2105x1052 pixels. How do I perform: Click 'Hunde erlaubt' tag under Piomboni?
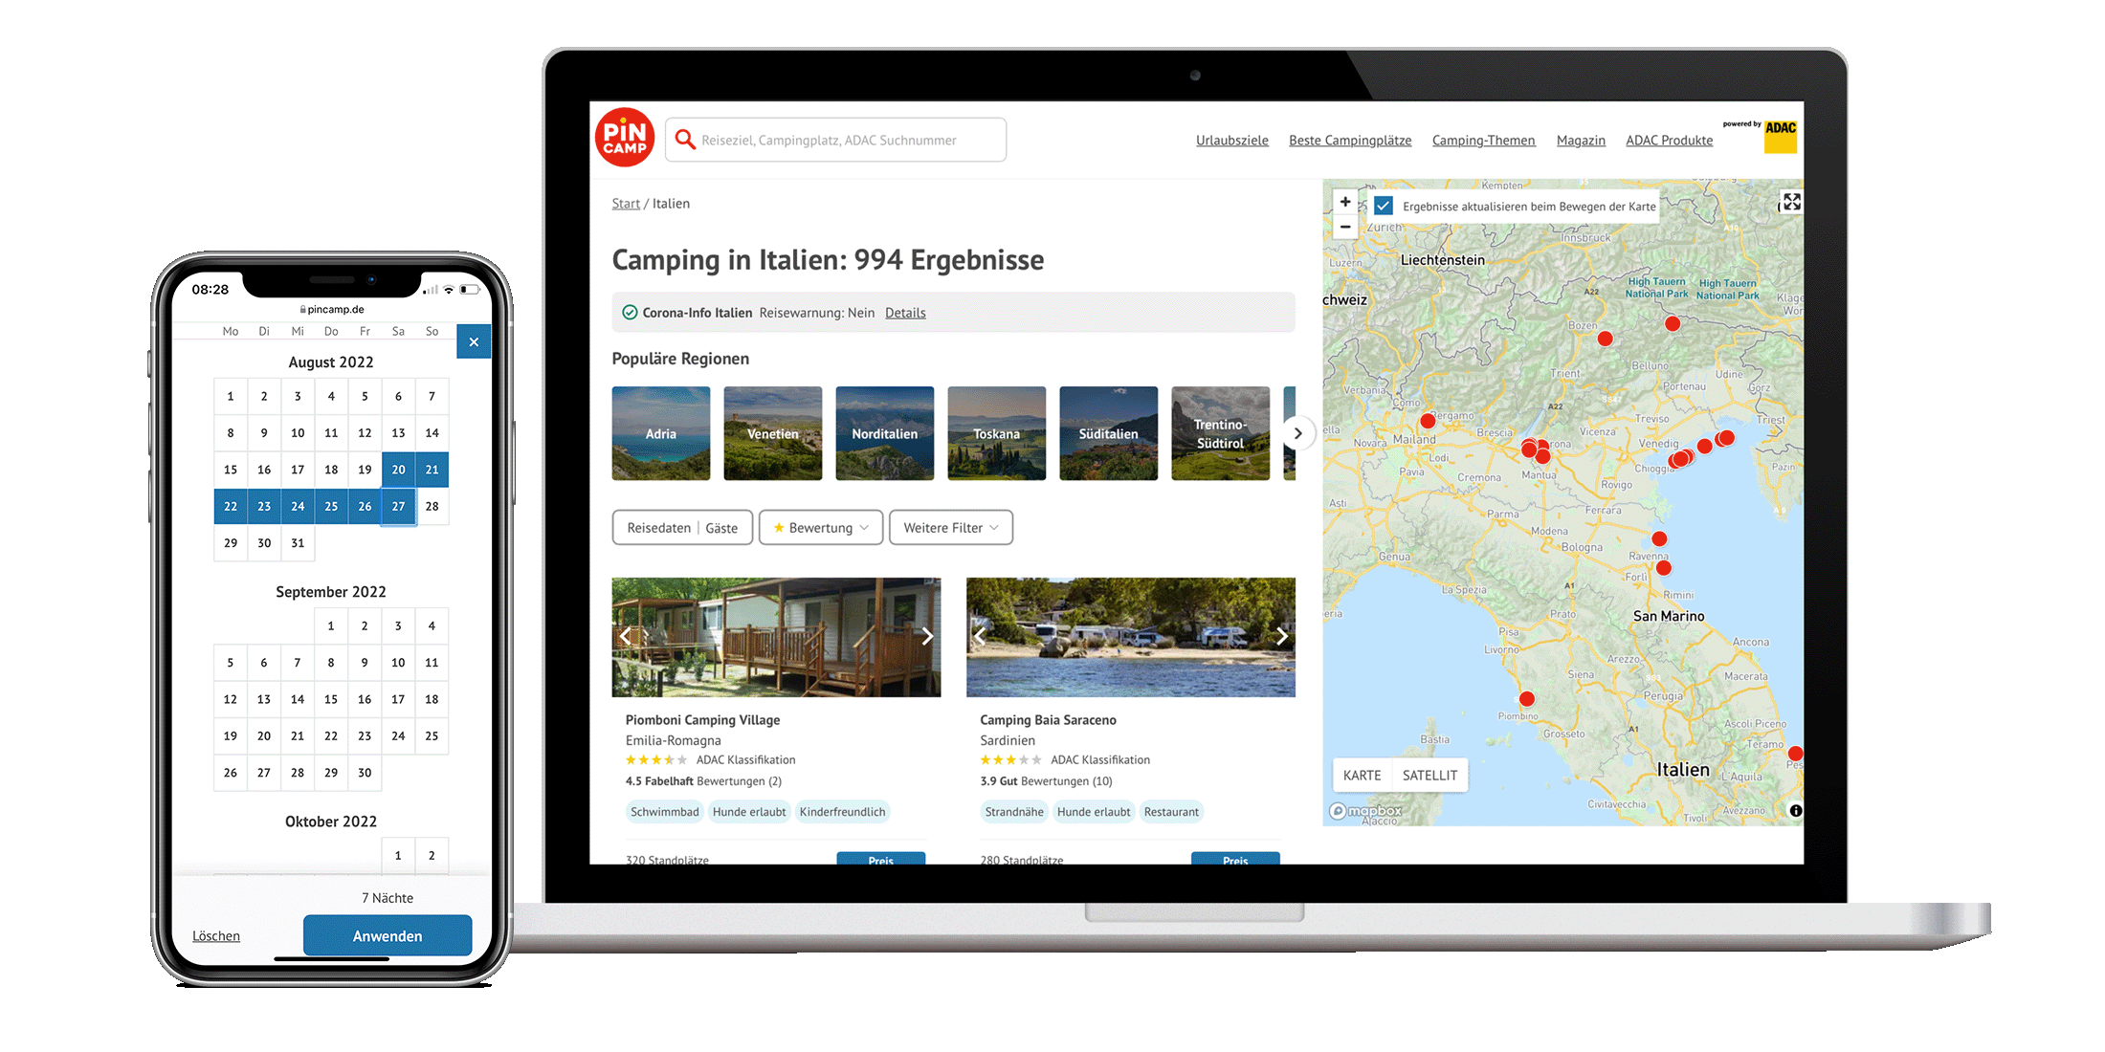click(x=749, y=812)
